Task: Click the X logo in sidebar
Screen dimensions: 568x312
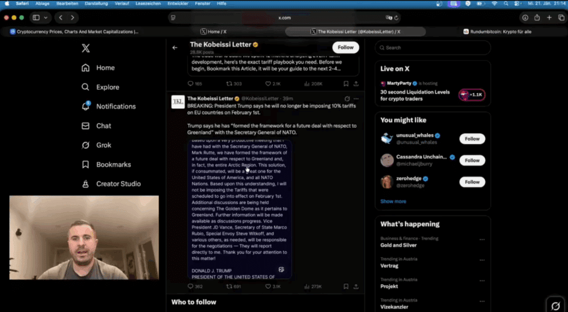Action: [85, 48]
